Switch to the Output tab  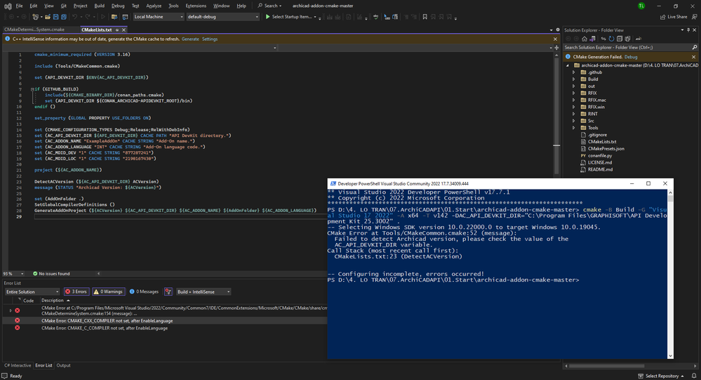click(63, 365)
